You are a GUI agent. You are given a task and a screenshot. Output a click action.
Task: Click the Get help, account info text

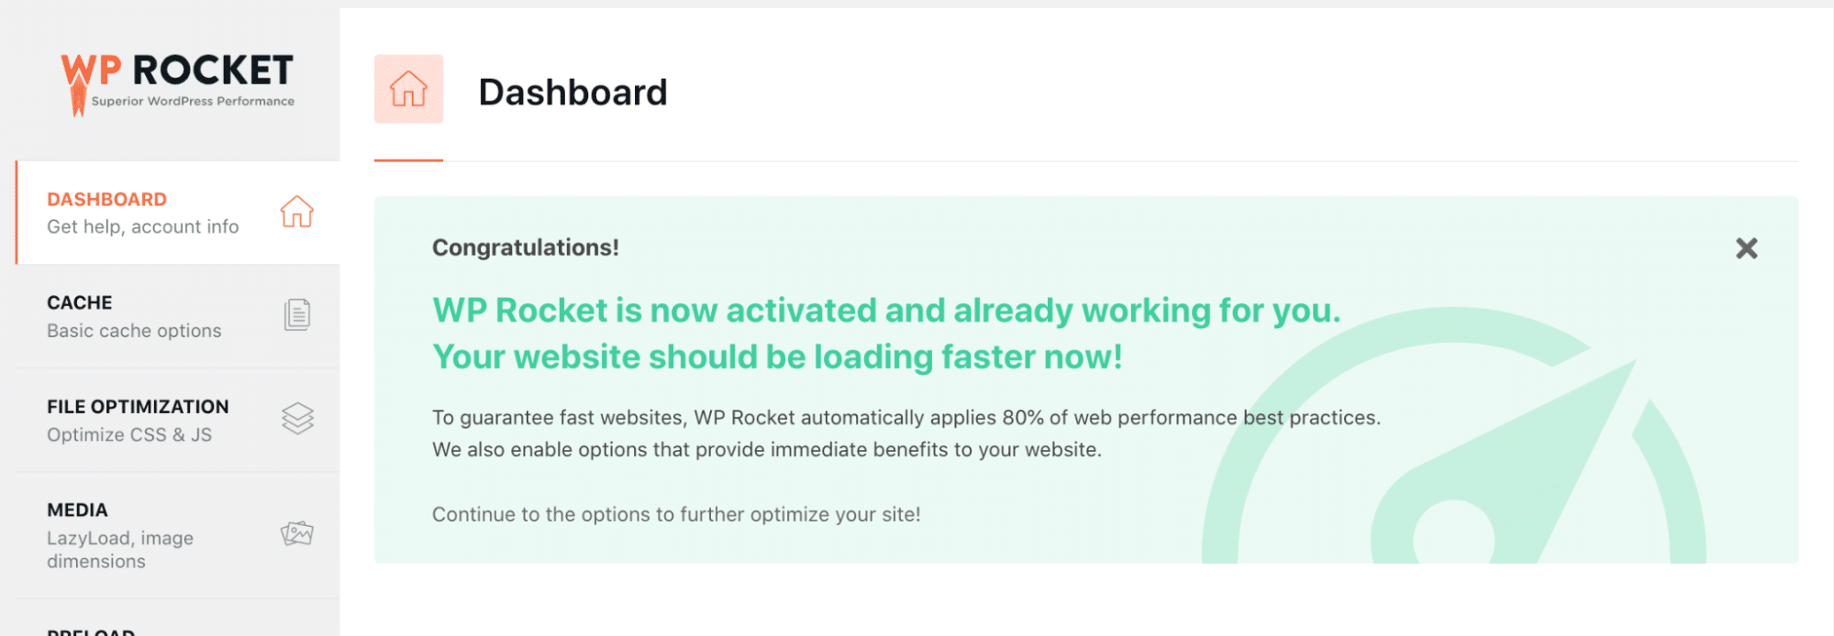[x=143, y=226]
